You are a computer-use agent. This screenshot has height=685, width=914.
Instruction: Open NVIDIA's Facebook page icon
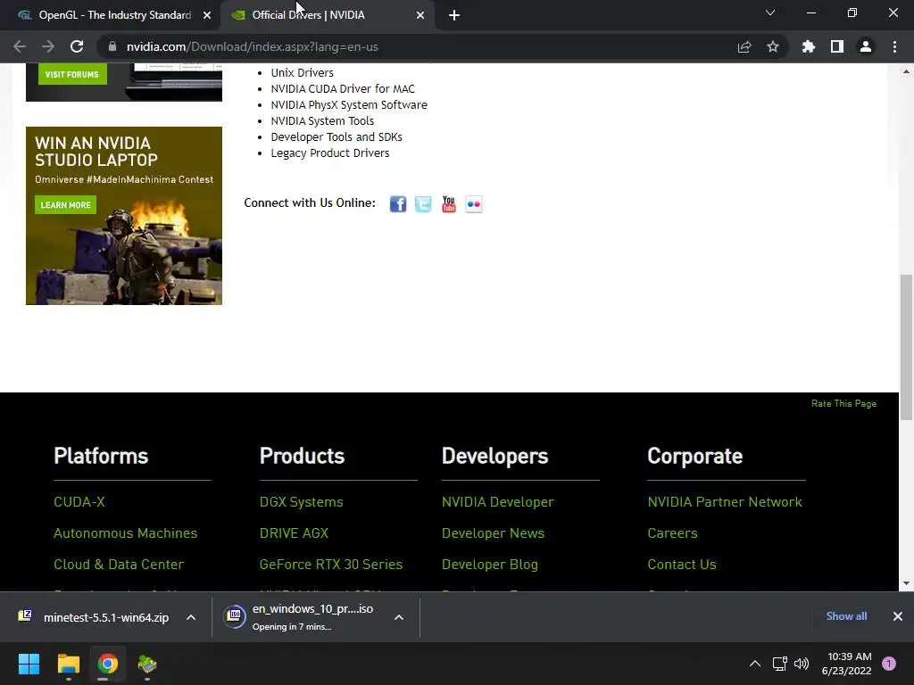point(398,204)
